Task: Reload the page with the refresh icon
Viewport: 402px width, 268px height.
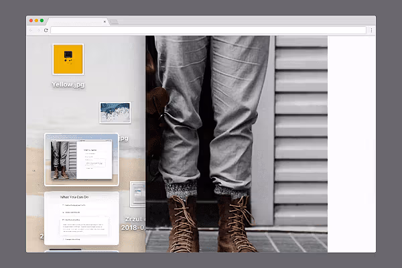Action: coord(46,30)
